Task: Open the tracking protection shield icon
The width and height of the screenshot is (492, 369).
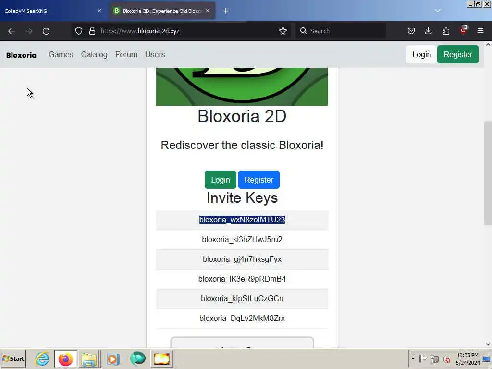Action: [x=79, y=31]
